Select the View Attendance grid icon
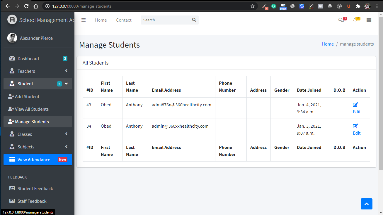This screenshot has width=383, height=215. 11,159
